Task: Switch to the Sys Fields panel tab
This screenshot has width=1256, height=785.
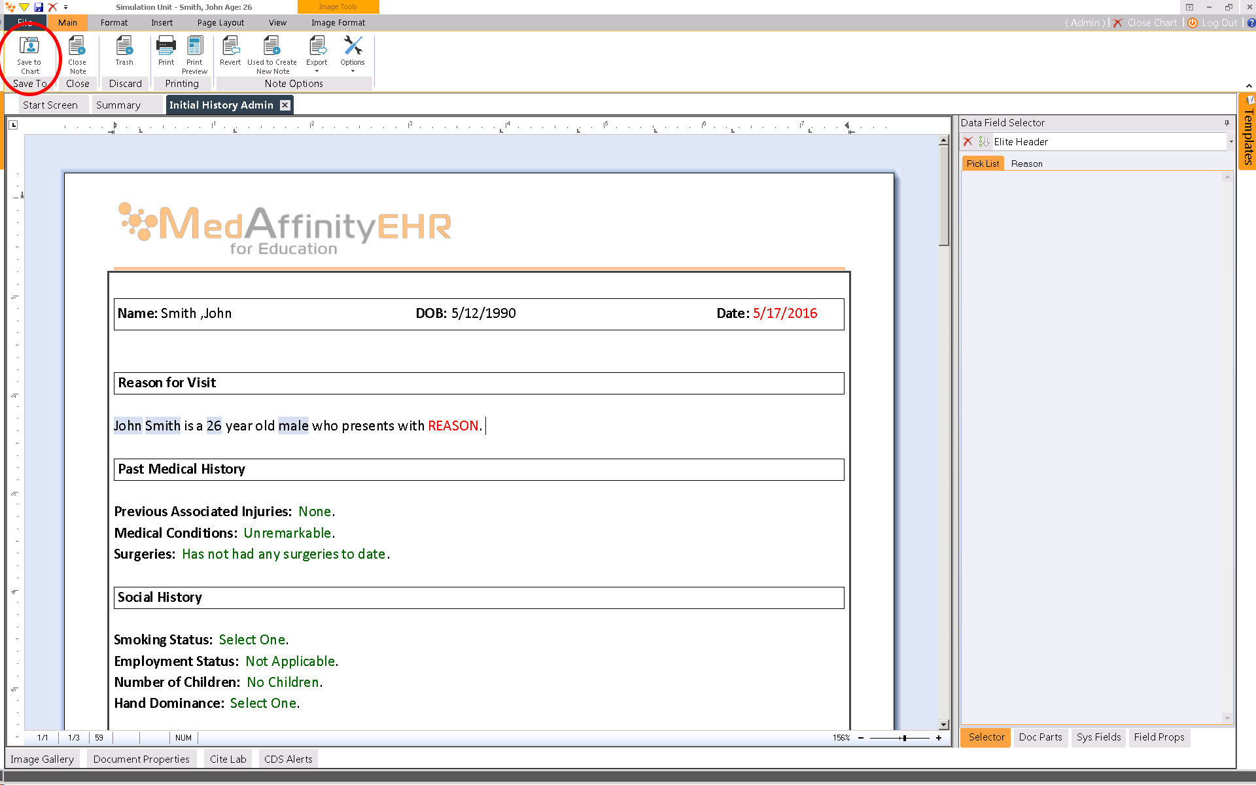Action: 1098,737
